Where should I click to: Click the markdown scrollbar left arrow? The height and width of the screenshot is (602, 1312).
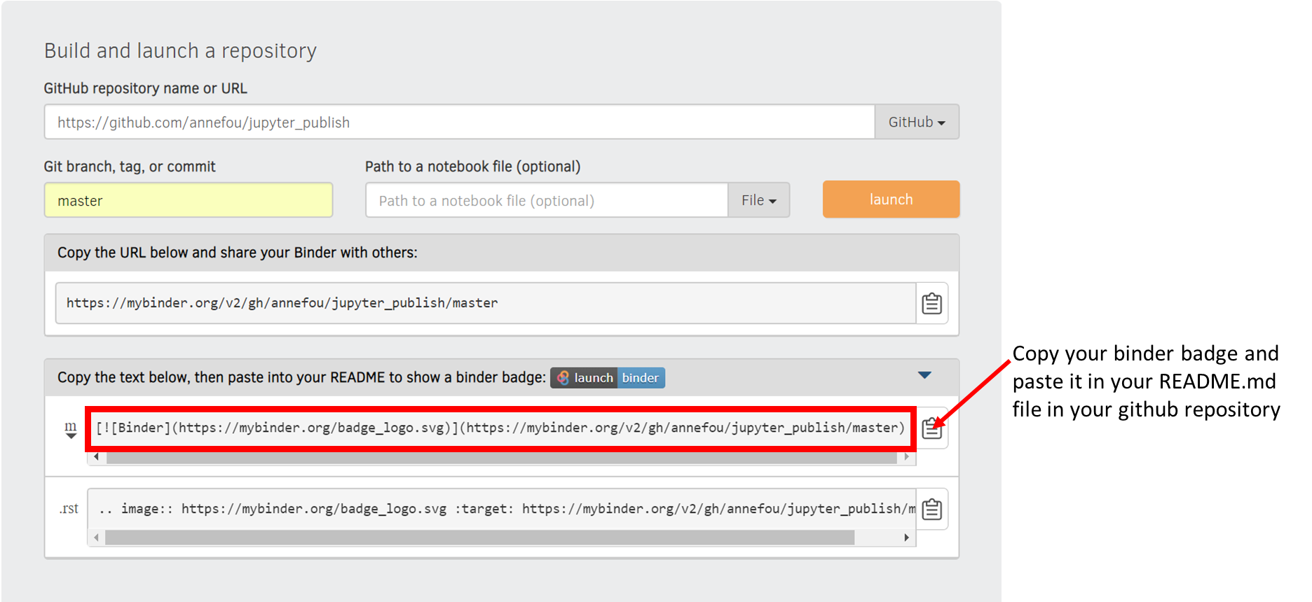click(97, 457)
